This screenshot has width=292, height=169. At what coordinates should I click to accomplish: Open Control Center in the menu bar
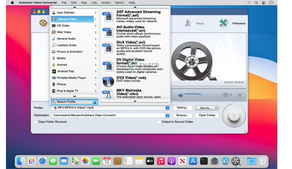[264, 2]
